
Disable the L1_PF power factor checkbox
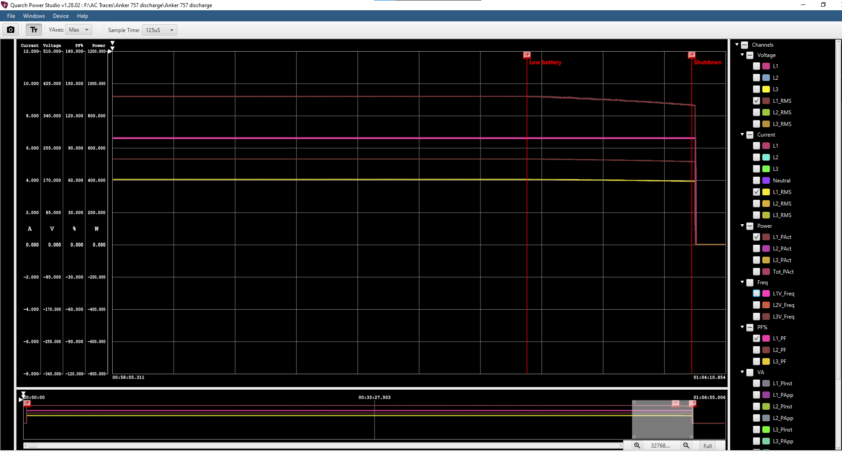[757, 338]
